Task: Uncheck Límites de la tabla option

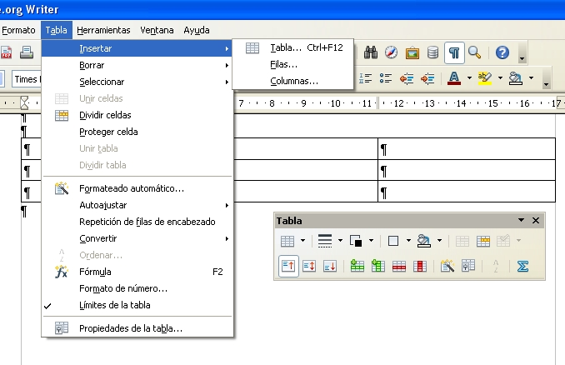Action: (114, 305)
